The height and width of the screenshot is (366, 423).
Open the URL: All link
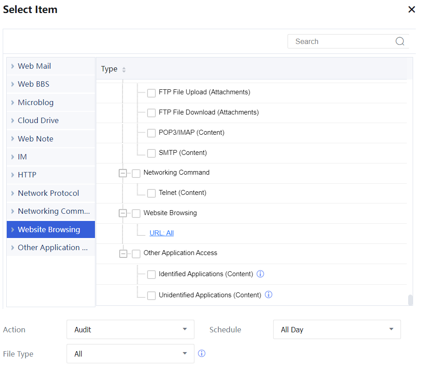pyautogui.click(x=162, y=233)
